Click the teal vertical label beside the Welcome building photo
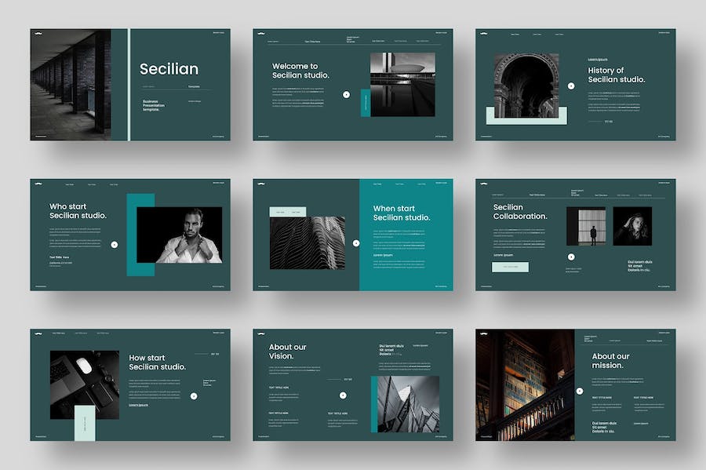 pyautogui.click(x=366, y=103)
